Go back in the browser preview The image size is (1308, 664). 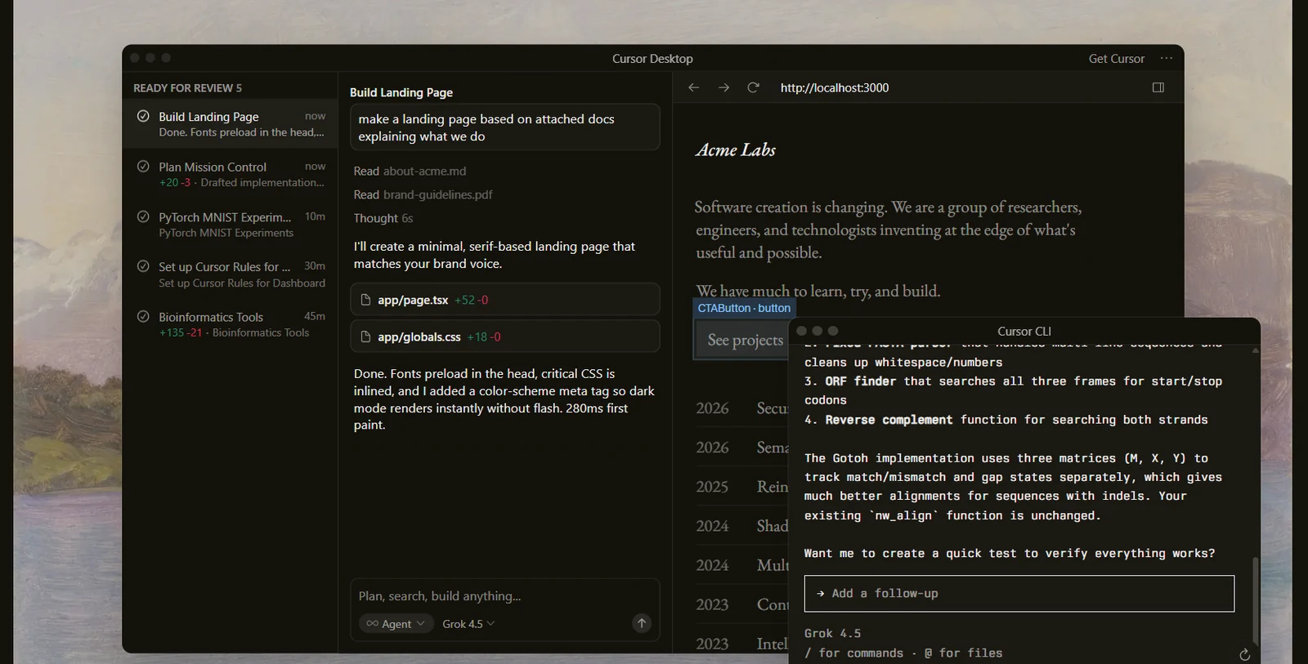point(693,87)
